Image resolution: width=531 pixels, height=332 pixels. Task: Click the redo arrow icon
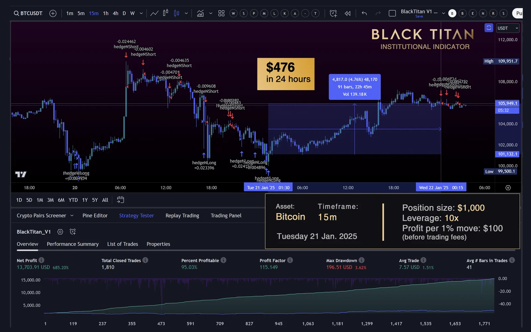click(378, 13)
